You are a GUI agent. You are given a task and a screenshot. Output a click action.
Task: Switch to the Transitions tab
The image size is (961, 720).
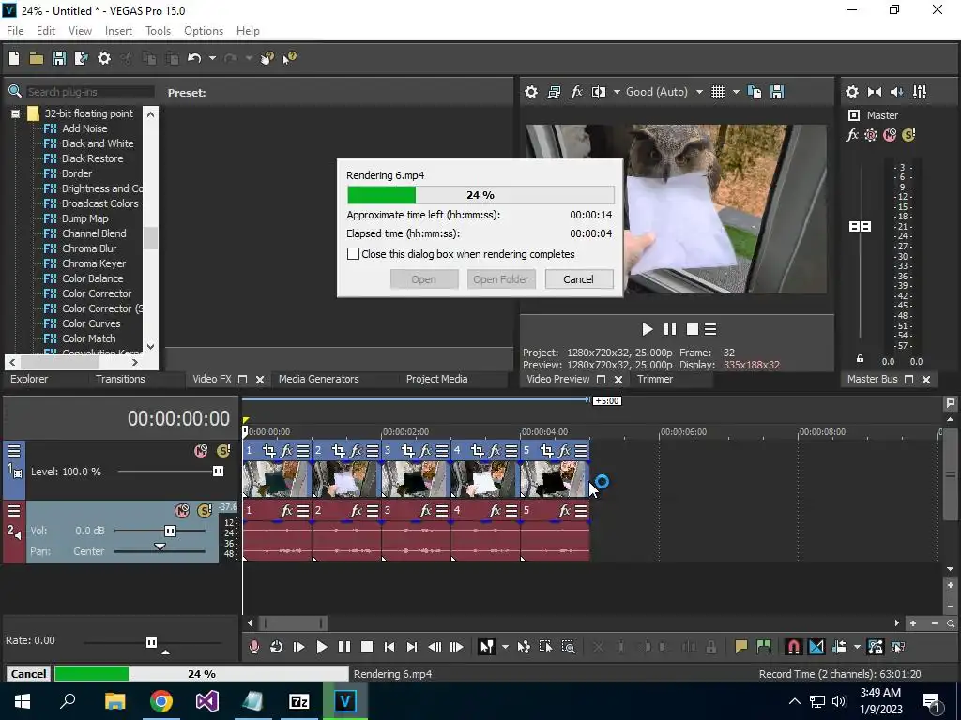point(120,379)
